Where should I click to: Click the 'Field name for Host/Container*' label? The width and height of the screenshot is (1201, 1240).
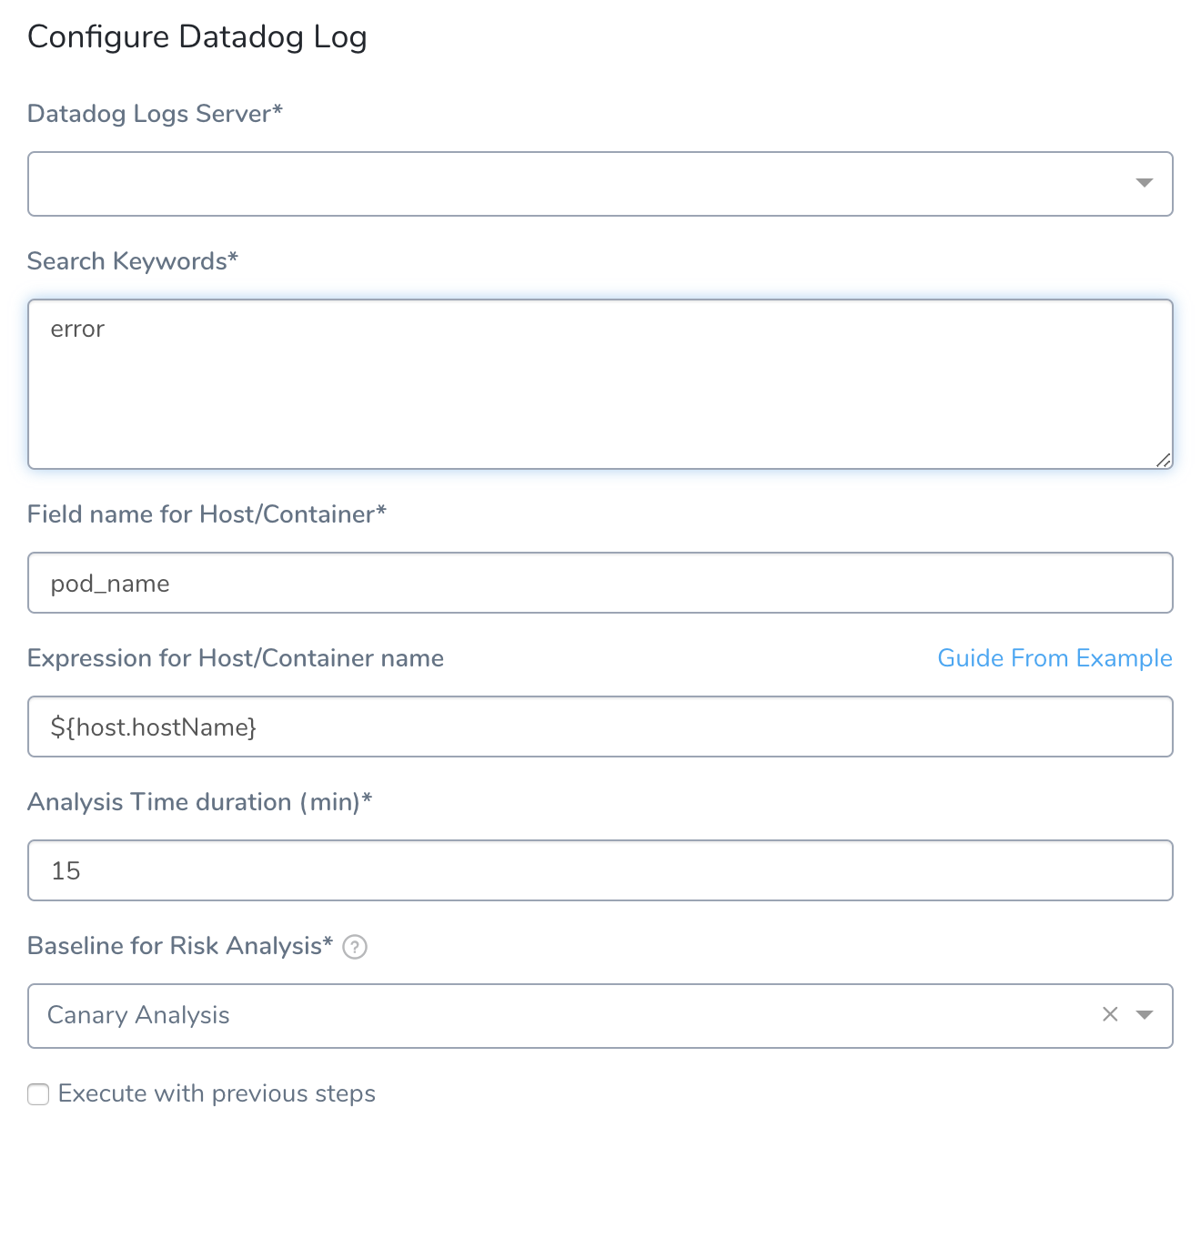(x=207, y=514)
